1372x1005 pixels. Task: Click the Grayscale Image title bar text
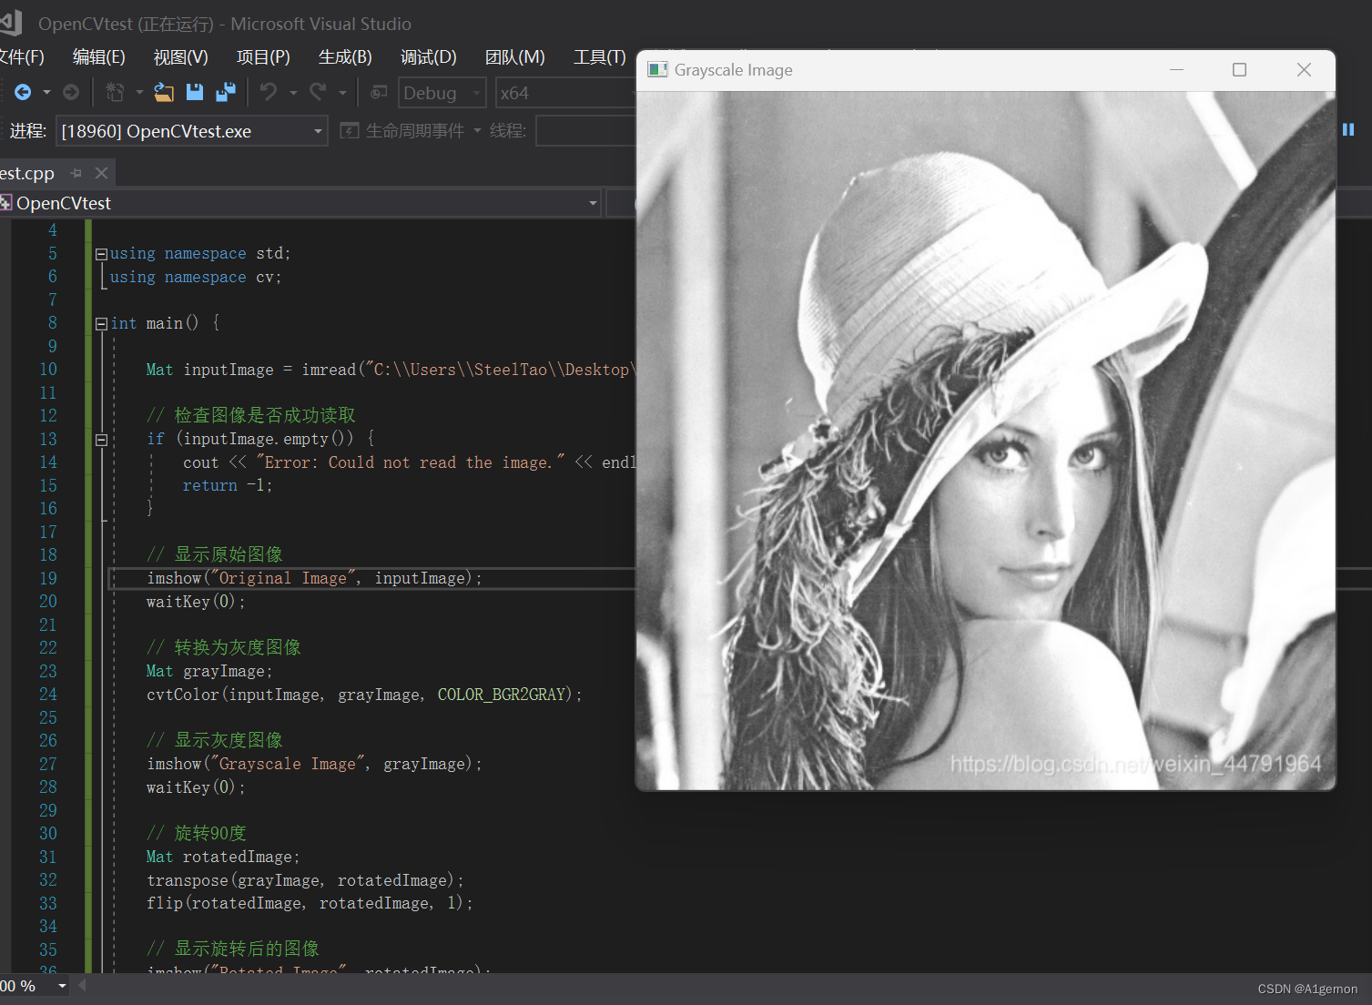pyautogui.click(x=733, y=70)
